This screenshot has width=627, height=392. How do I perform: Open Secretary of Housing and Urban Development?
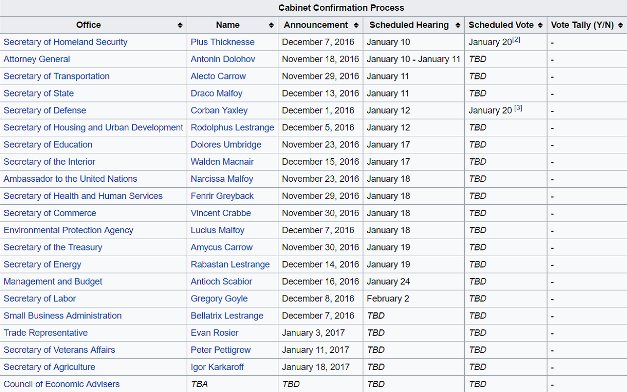tap(93, 127)
